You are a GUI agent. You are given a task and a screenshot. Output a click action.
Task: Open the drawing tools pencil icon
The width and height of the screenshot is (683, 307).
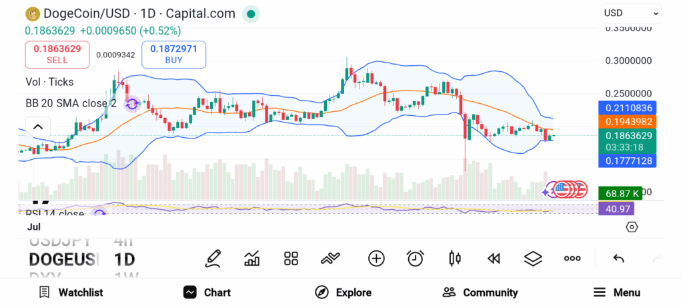[213, 258]
